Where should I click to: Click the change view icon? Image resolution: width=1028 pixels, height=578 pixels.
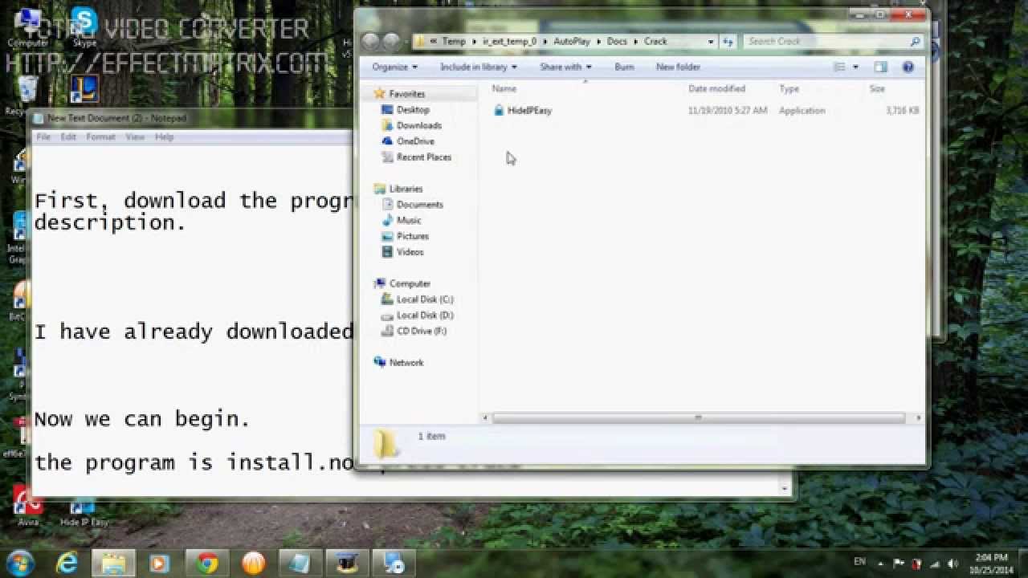(839, 67)
